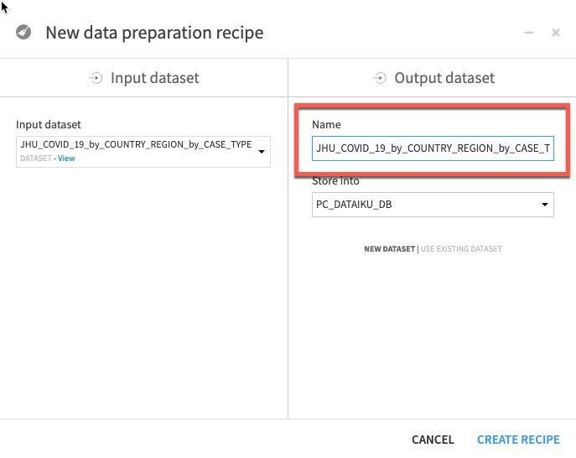Click the Input dataset section header text
The width and height of the screenshot is (576, 458).
tap(155, 78)
